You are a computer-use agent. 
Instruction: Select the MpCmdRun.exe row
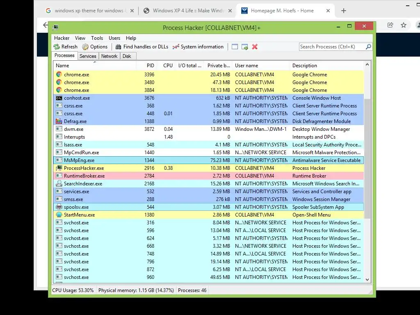pos(209,153)
